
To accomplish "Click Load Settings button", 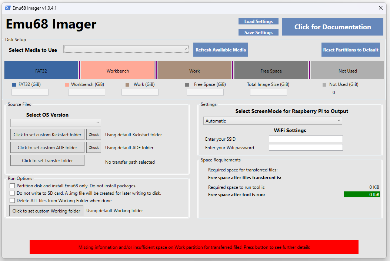I will (x=259, y=21).
